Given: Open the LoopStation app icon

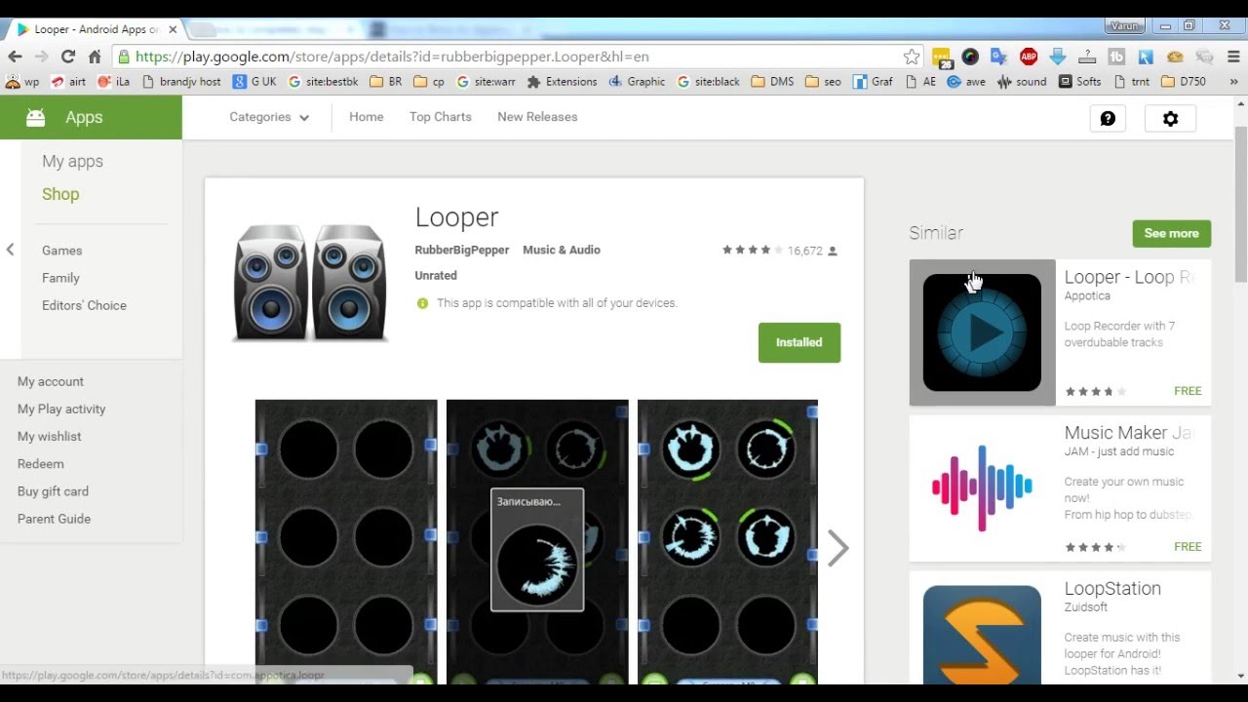Looking at the screenshot, I should (982, 635).
